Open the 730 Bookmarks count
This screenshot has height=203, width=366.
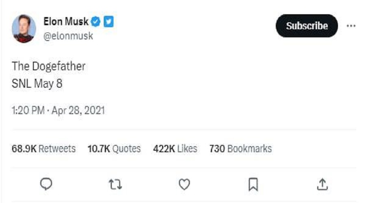pyautogui.click(x=240, y=149)
